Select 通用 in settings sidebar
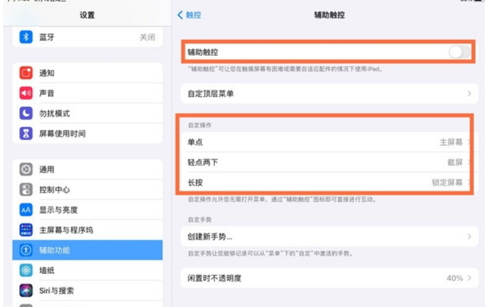485x307 pixels. (x=87, y=169)
